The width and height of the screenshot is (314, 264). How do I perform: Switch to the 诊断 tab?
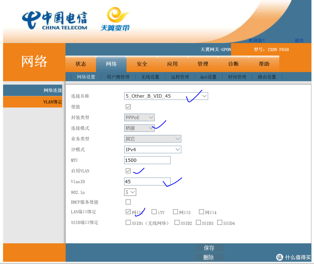click(233, 64)
